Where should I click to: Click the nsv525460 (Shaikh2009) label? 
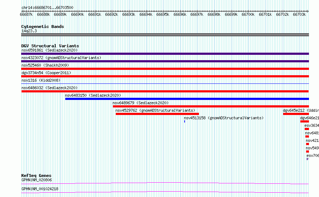(x=45, y=65)
